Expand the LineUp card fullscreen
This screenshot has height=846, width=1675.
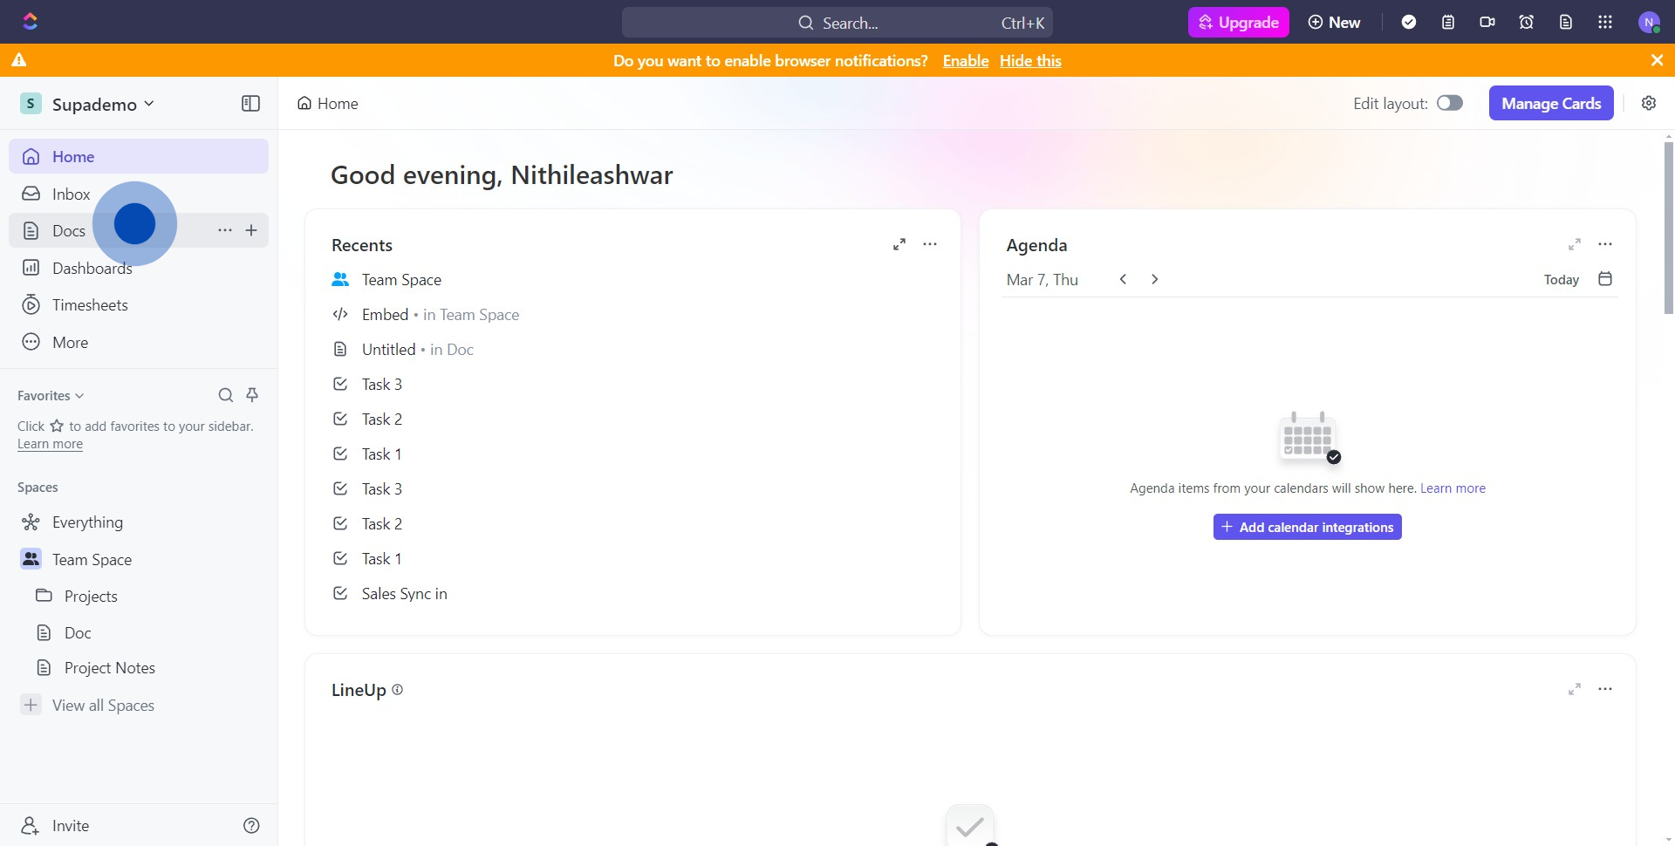tap(1575, 689)
